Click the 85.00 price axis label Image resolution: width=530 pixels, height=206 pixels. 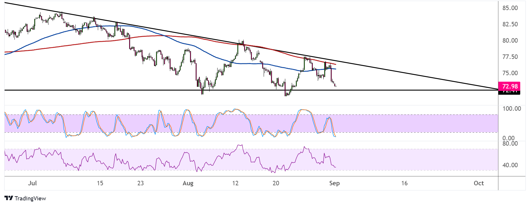510,8
